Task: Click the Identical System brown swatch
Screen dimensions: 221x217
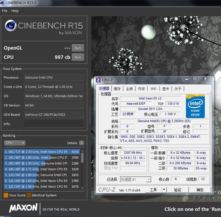Action: [29, 195]
